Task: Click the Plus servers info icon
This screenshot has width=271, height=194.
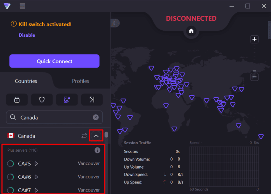Action: (x=97, y=150)
